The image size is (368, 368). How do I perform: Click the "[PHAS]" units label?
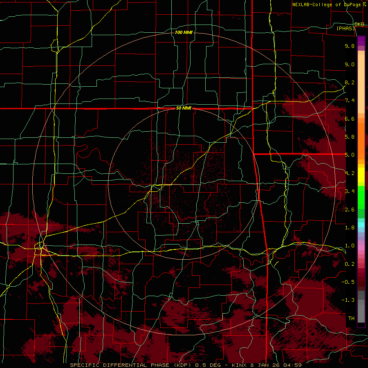click(346, 28)
